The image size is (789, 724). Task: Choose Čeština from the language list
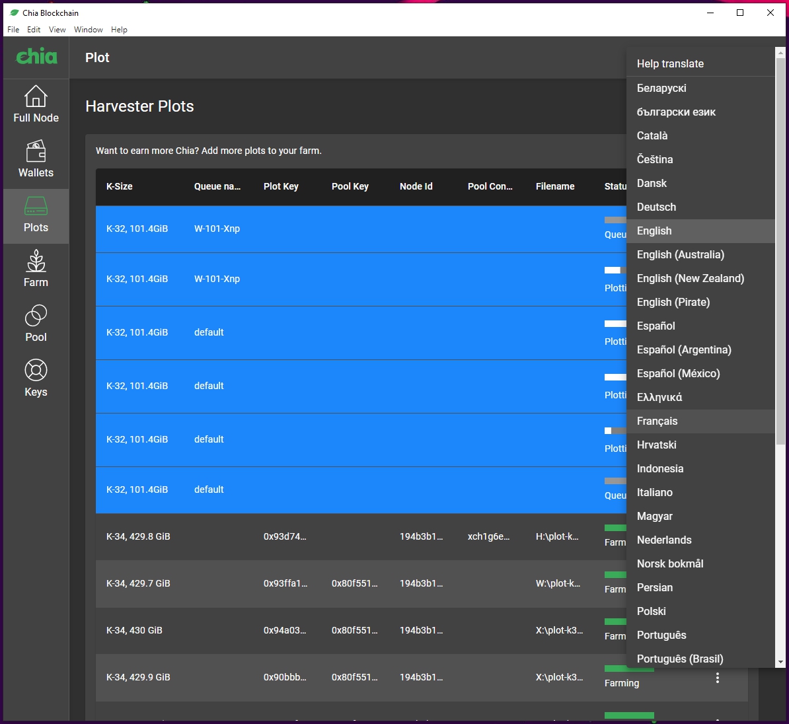tap(700, 159)
